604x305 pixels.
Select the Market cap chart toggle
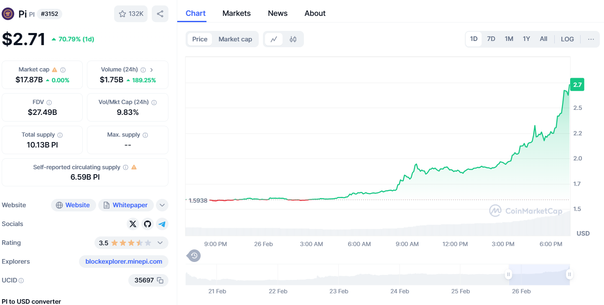coord(235,39)
